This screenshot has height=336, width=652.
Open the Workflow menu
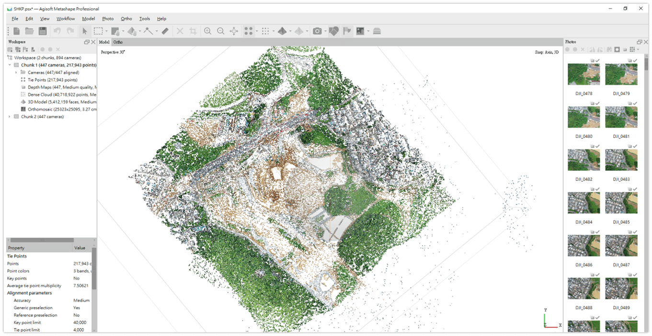[x=66, y=19]
